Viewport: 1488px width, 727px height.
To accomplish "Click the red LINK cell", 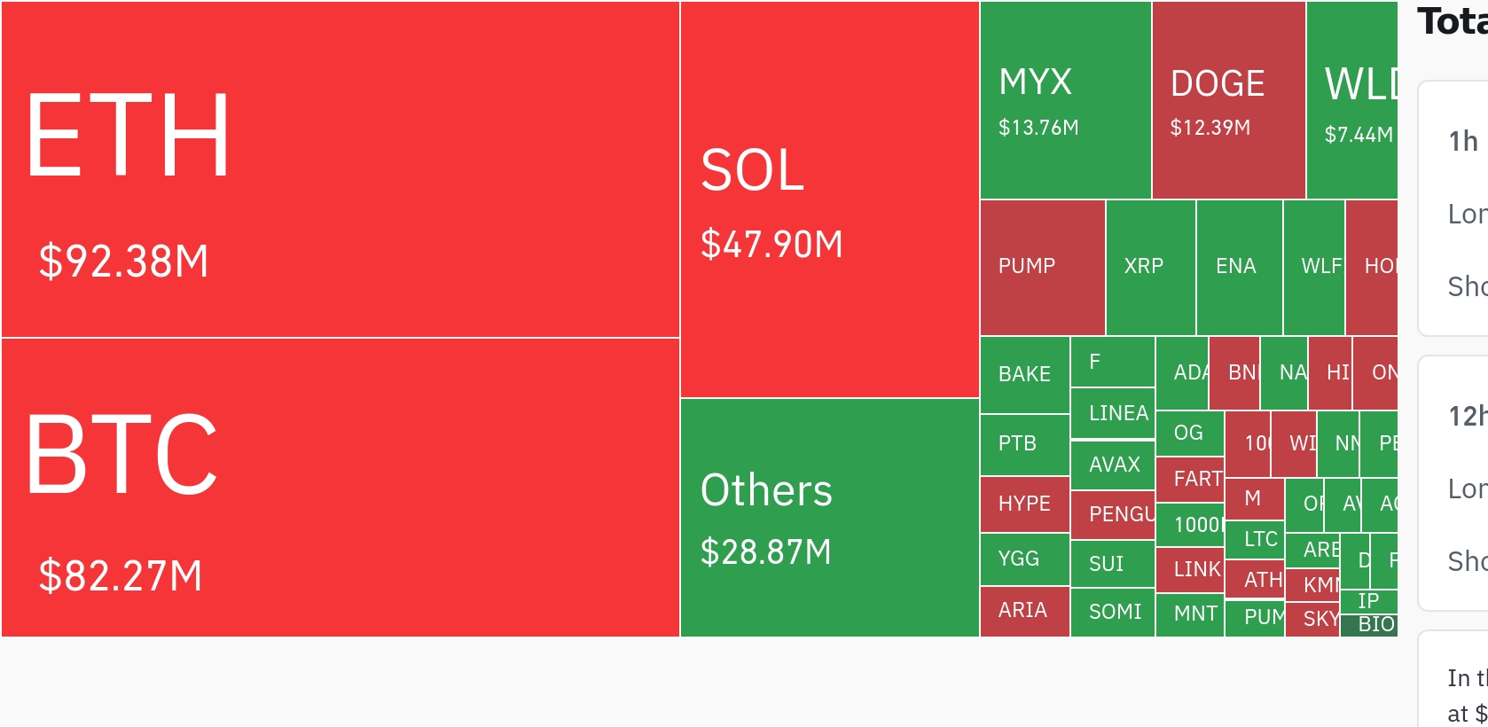I will pos(1189,569).
